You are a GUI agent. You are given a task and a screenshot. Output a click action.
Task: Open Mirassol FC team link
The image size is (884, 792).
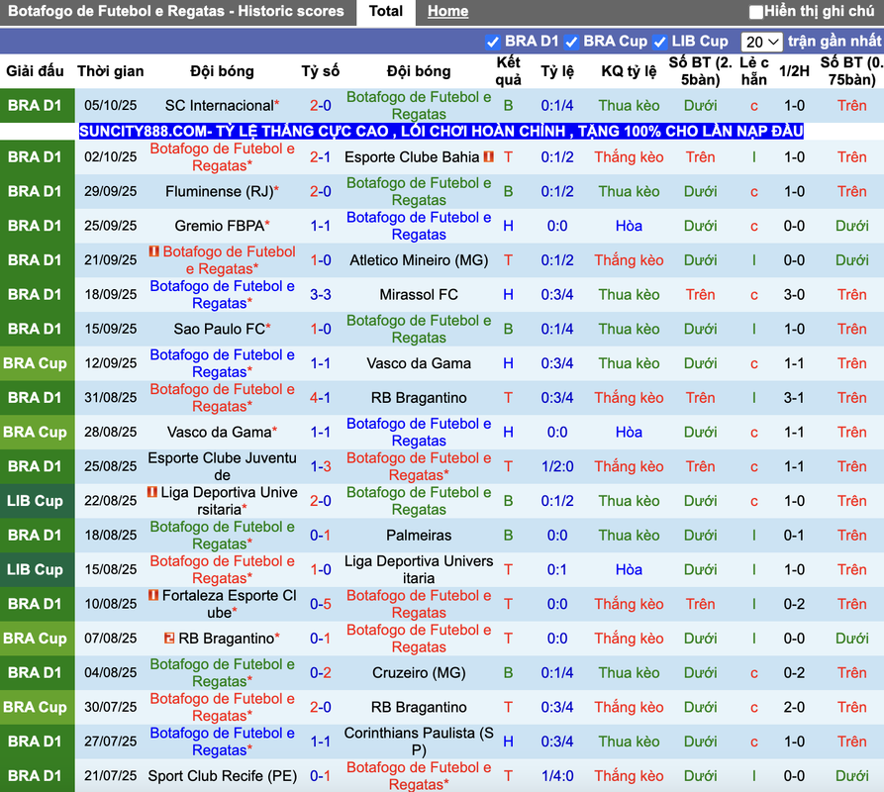point(419,295)
